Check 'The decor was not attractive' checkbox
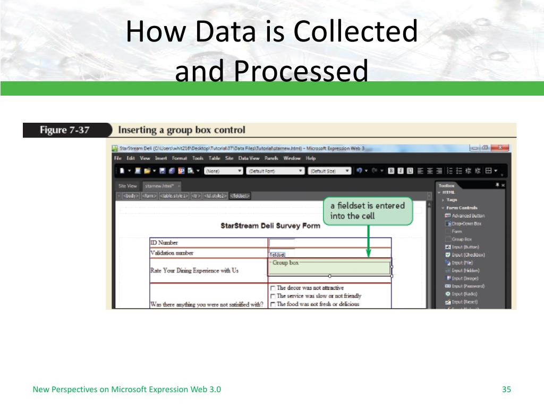This screenshot has height=408, width=544. pos(273,288)
